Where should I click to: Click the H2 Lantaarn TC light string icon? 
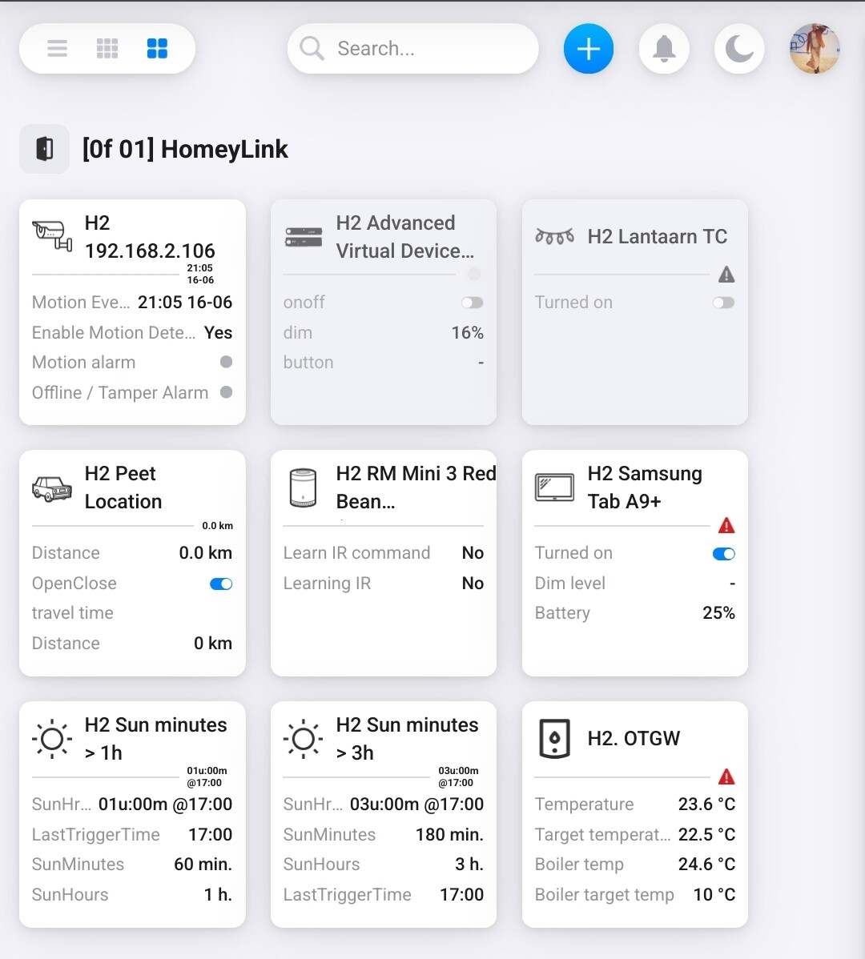pos(555,236)
